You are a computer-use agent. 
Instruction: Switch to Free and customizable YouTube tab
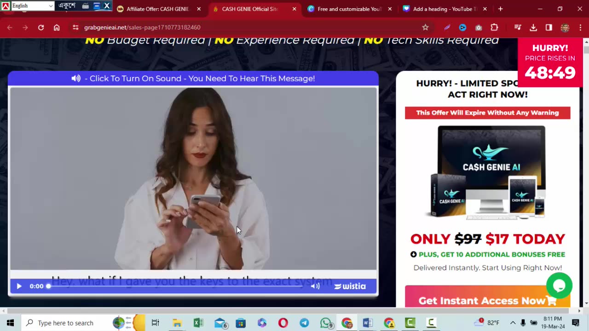pyautogui.click(x=350, y=9)
